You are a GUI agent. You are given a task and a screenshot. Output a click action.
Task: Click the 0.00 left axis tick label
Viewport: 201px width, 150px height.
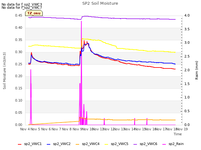(x=19, y=125)
